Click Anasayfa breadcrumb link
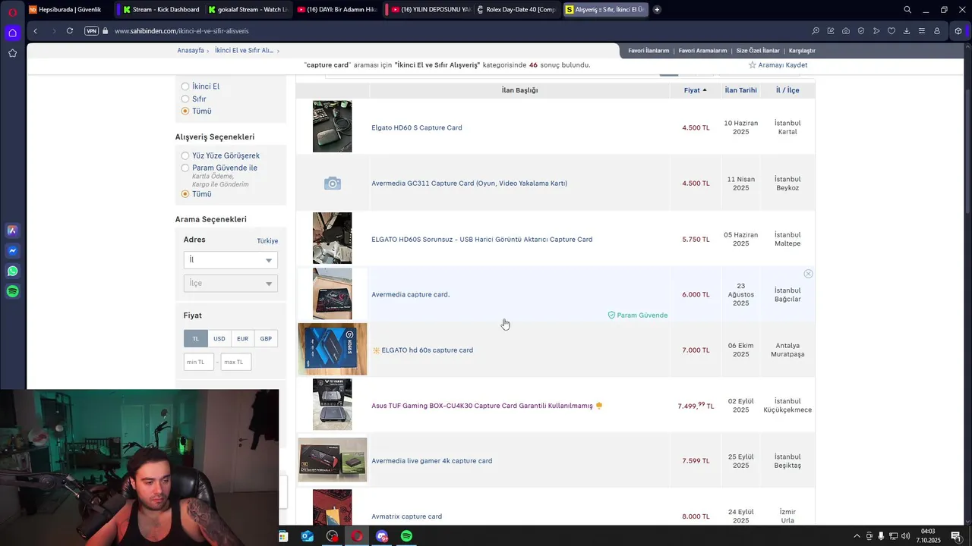Screen dimensions: 972x546 (x=191, y=51)
